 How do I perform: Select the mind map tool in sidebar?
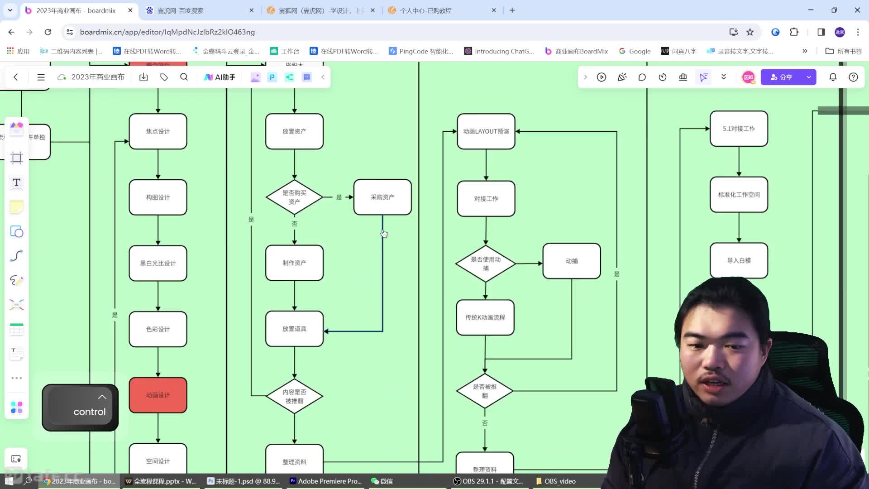pos(17,305)
